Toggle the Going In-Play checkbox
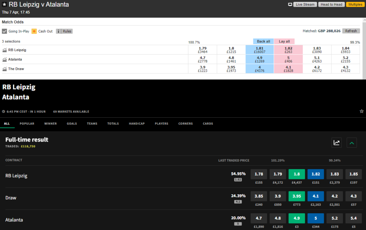 click(x=4, y=31)
